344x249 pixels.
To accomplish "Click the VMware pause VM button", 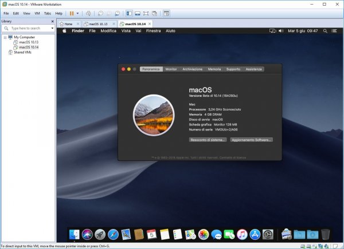I will (72, 13).
